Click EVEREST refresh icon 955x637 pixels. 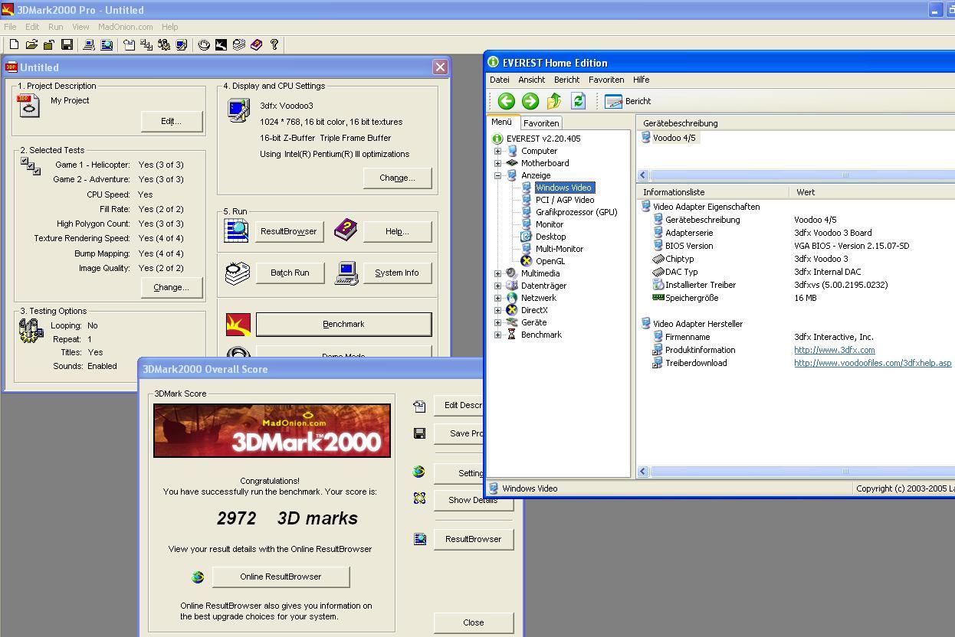pyautogui.click(x=578, y=101)
